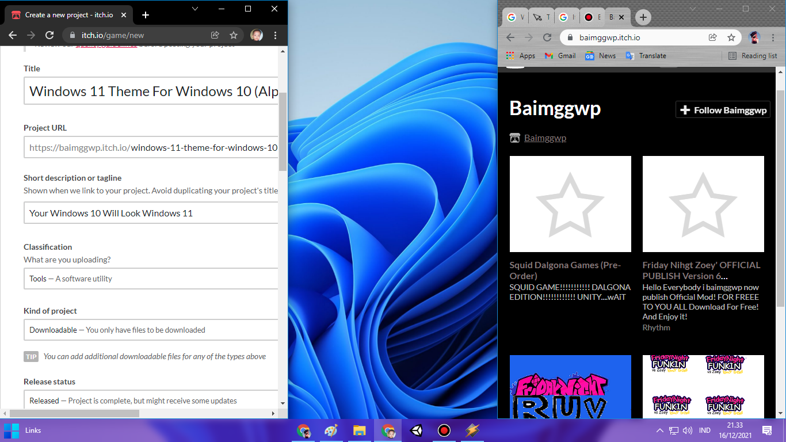Open the Kind of project dropdown
Image resolution: width=786 pixels, height=442 pixels.
151,330
